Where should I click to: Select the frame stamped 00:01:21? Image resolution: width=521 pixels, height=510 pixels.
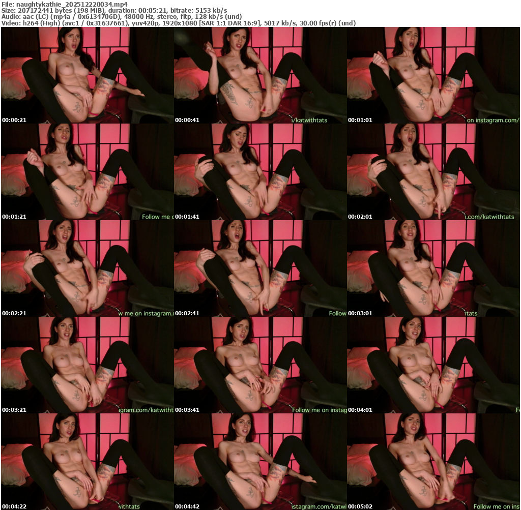[x=88, y=172]
